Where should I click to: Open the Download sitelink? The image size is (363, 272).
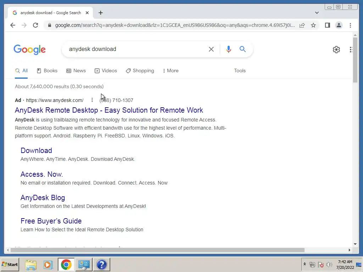click(37, 151)
